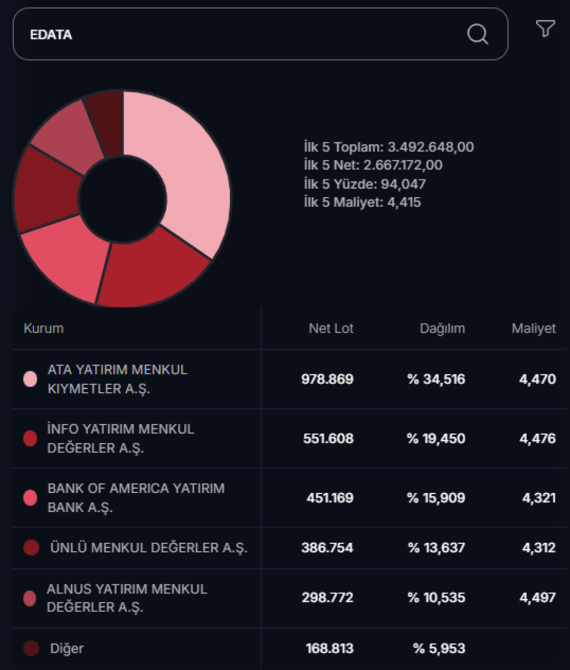Click the Net Lot column header

(x=331, y=328)
